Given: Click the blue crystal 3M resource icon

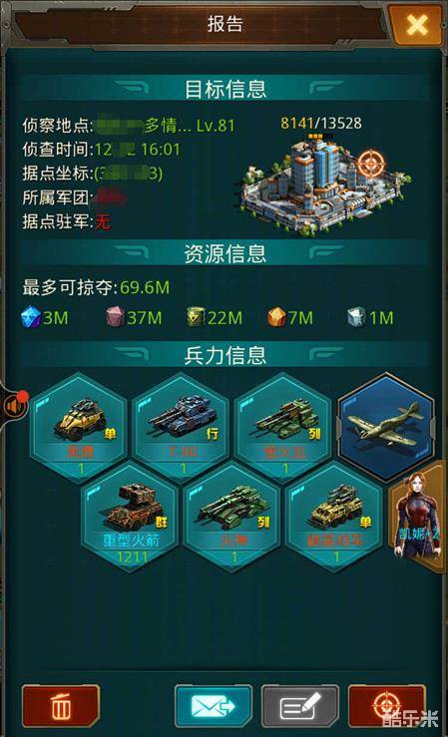Looking at the screenshot, I should click(x=31, y=317).
